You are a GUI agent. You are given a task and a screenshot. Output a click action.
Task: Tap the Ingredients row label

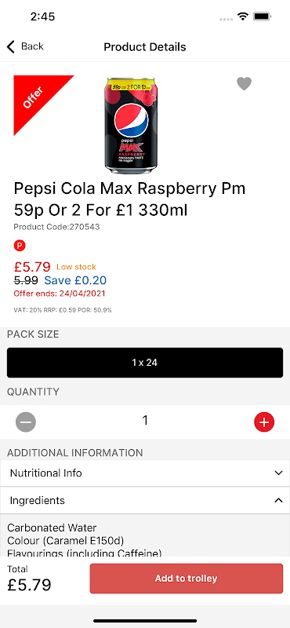37,500
